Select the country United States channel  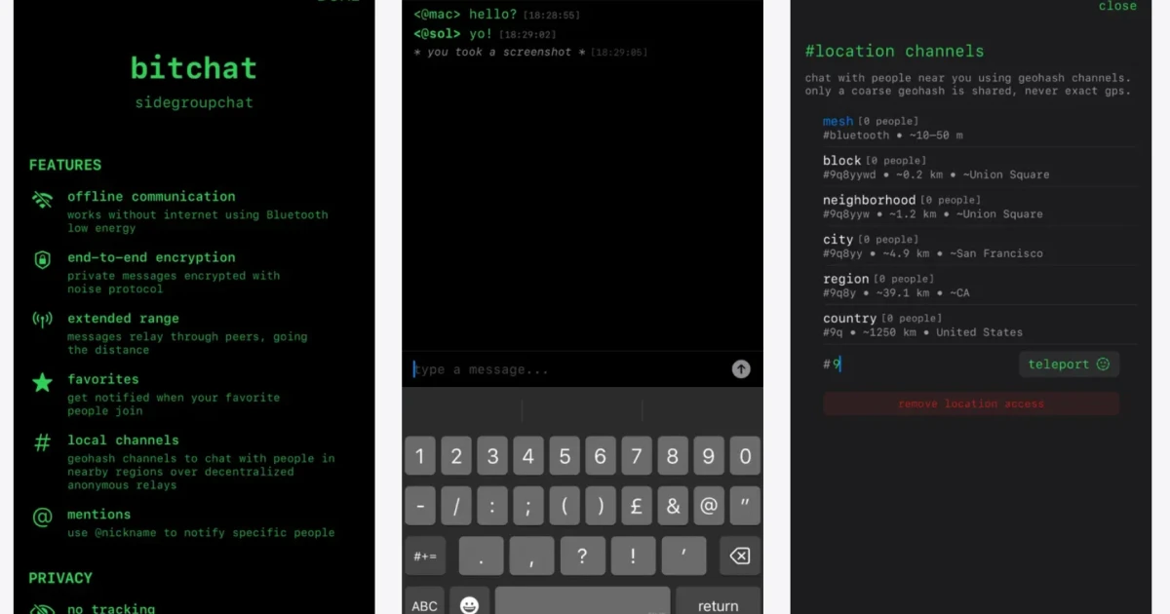979,325
